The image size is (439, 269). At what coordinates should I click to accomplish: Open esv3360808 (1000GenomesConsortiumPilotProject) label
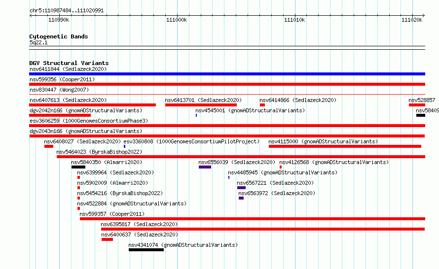click(x=191, y=141)
